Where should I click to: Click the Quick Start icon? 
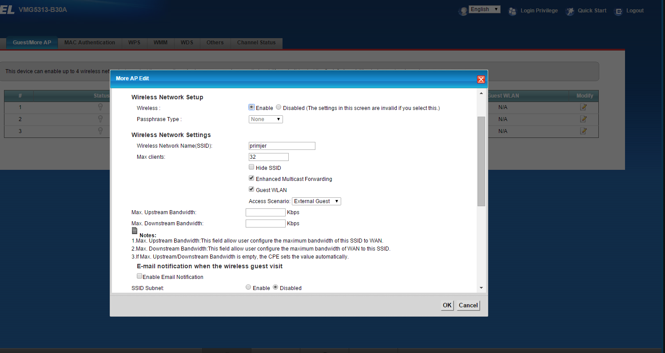570,11
